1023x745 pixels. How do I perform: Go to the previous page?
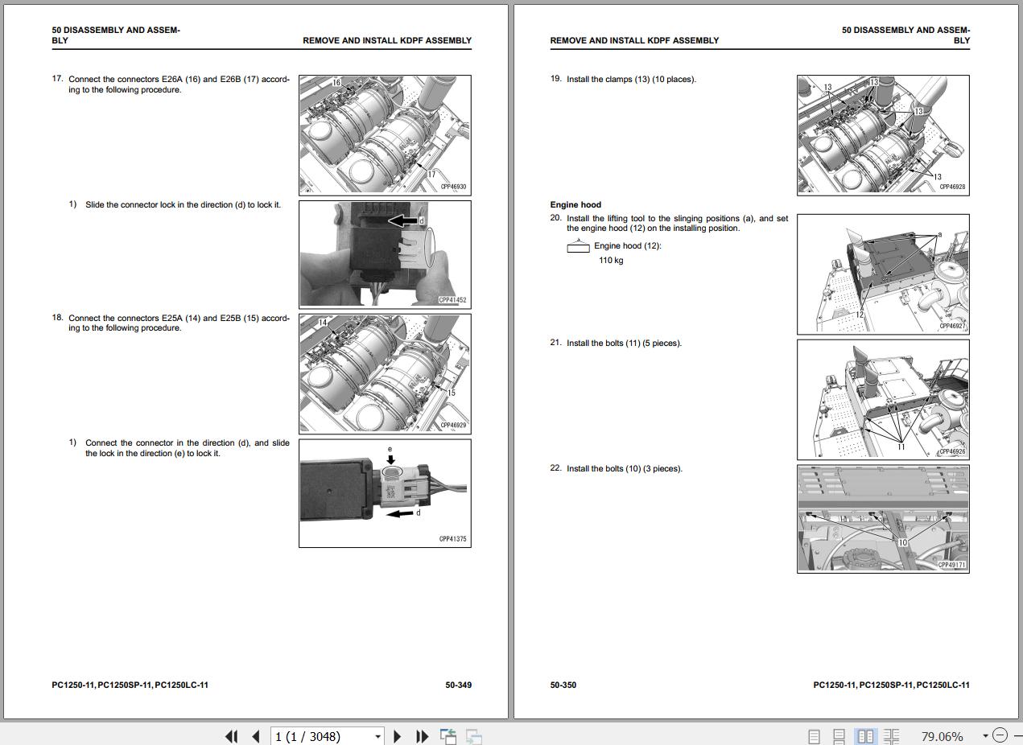[256, 735]
